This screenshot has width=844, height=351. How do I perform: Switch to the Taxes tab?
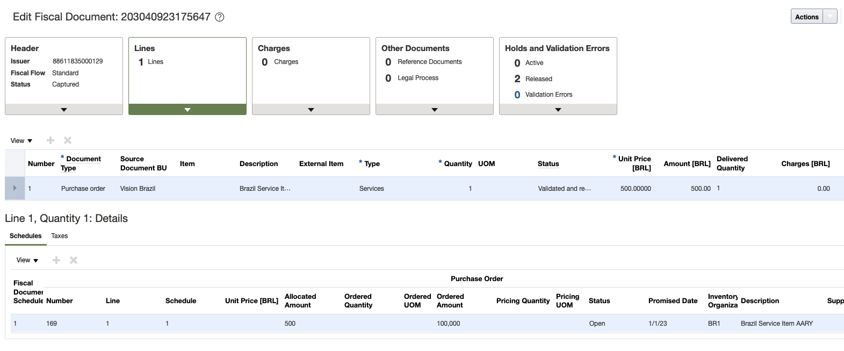59,236
